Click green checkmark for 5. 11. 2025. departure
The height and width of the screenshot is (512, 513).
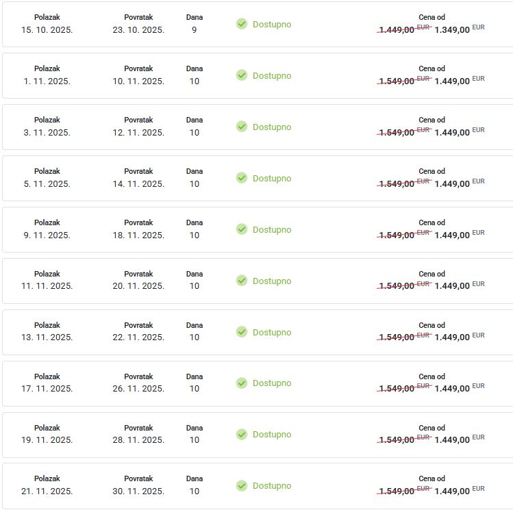pyautogui.click(x=242, y=178)
